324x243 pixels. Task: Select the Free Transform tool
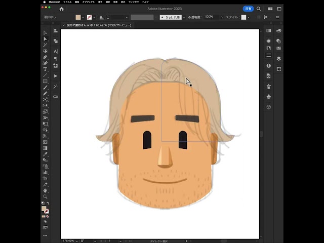click(45, 124)
